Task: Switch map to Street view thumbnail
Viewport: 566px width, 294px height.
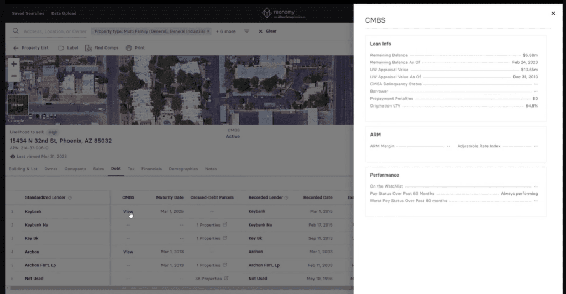Action: click(18, 105)
